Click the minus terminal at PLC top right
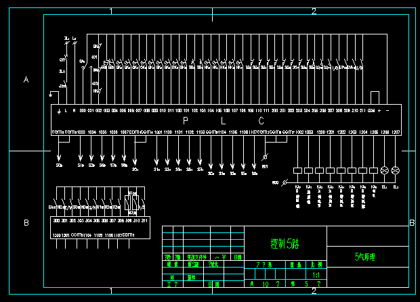The height and width of the screenshot is (302, 420). click(x=387, y=110)
